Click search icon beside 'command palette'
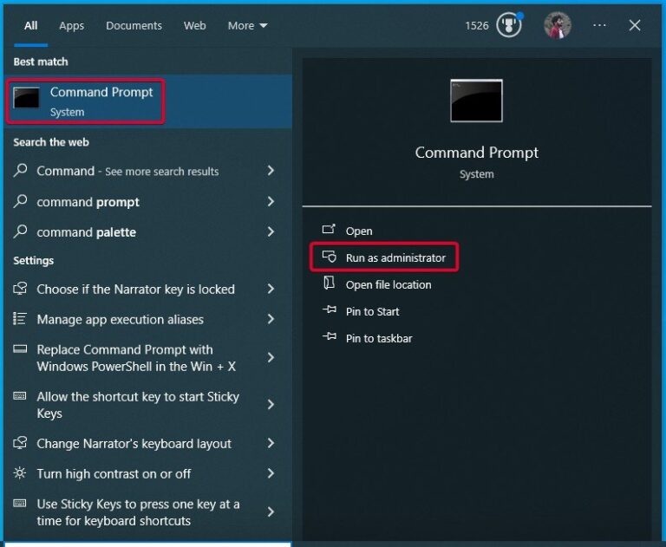 point(20,231)
